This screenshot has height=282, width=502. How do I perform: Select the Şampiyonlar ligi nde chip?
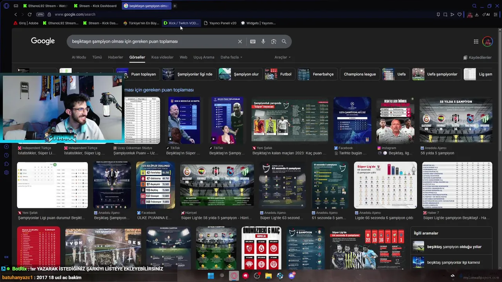coord(189,74)
